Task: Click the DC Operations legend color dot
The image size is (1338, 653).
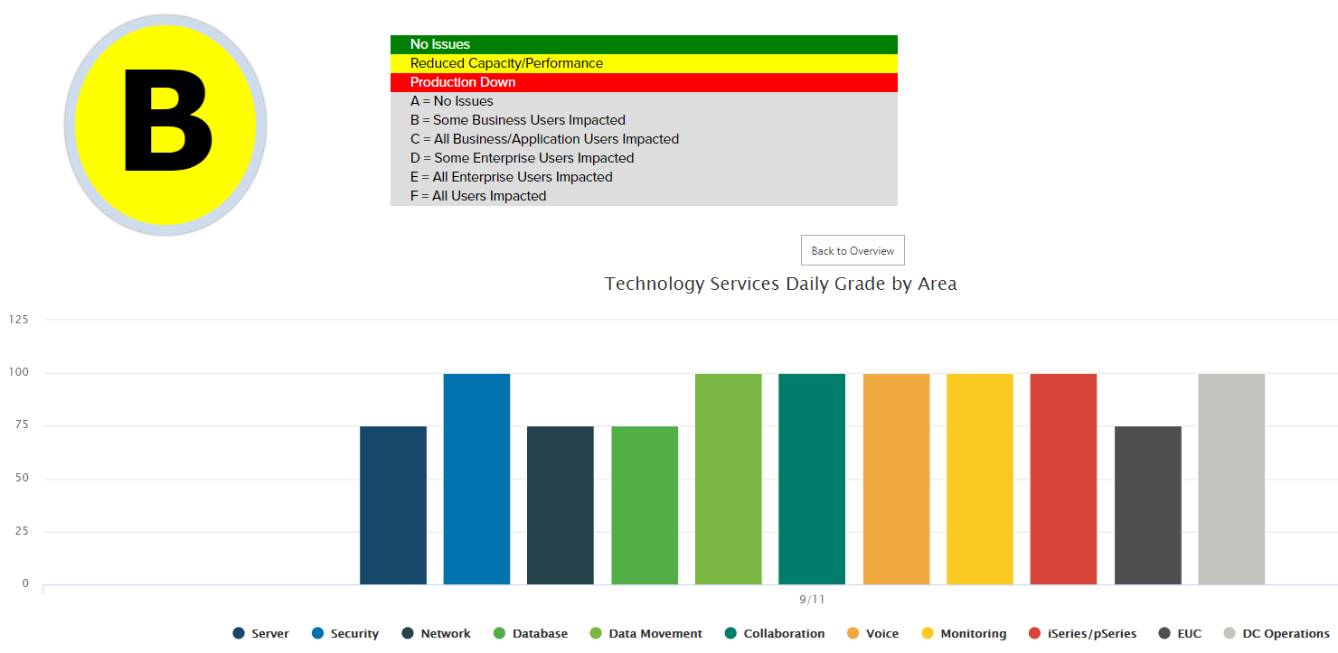Action: (1230, 633)
